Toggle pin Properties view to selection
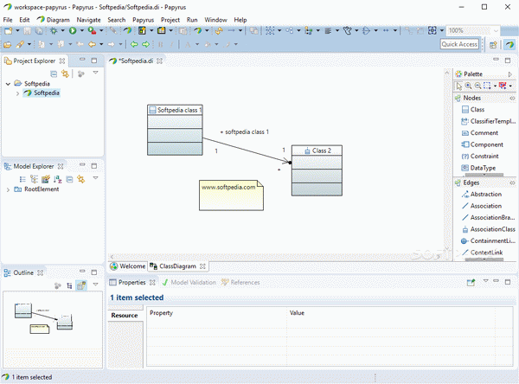519x384 pixels. (x=471, y=282)
